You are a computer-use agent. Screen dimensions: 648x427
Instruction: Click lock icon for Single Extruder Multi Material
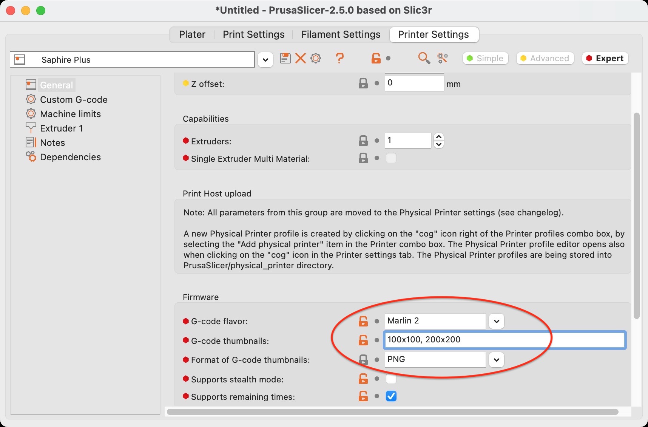[x=363, y=158]
